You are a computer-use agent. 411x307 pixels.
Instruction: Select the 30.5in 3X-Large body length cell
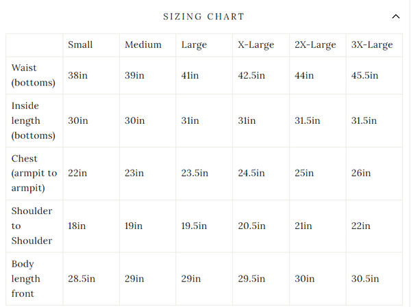[x=366, y=278]
